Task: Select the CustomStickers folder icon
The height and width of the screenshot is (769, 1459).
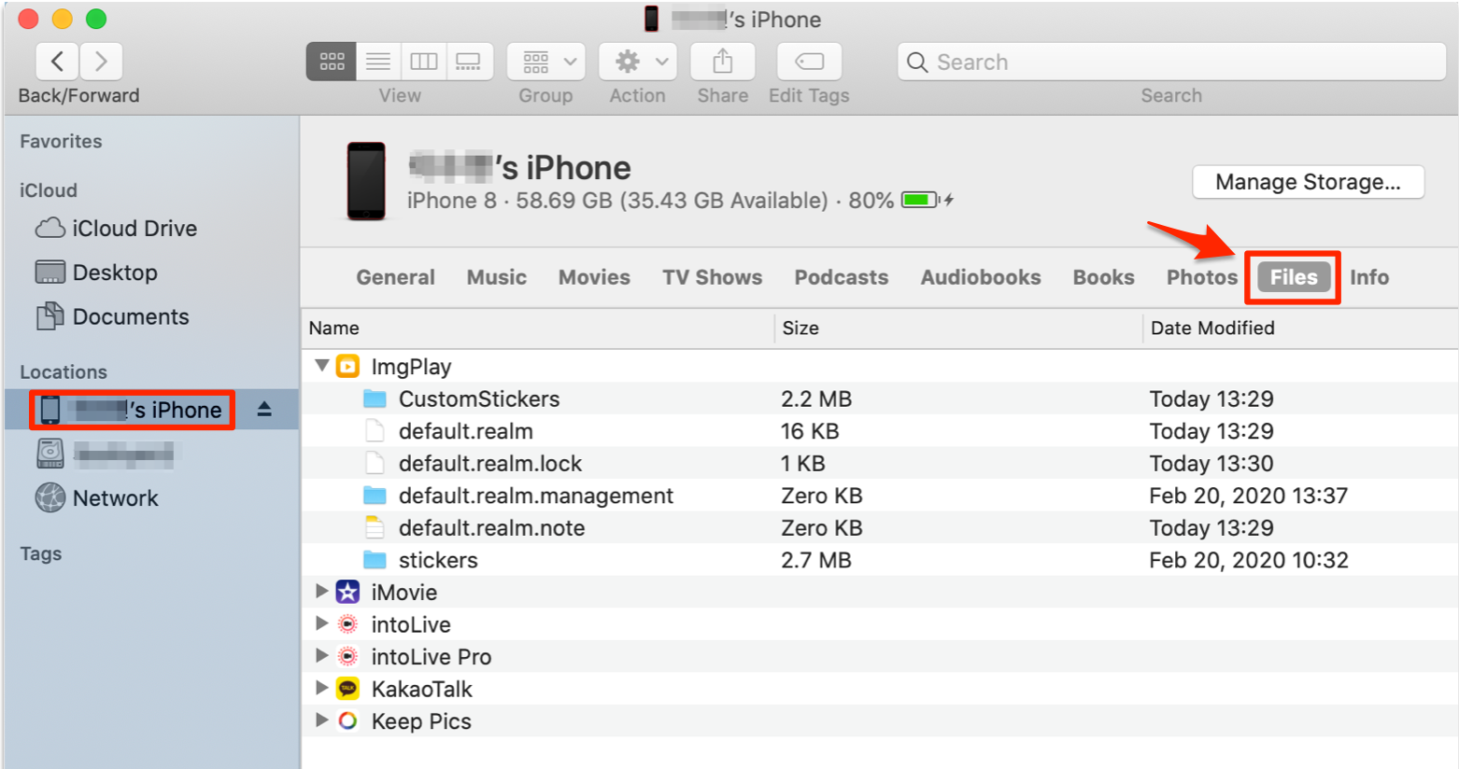Action: (375, 398)
